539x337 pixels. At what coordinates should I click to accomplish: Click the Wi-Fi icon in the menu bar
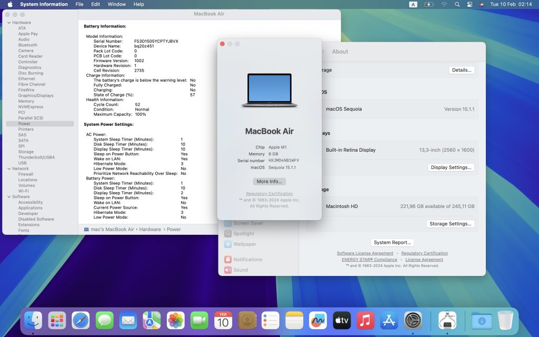[x=445, y=4]
